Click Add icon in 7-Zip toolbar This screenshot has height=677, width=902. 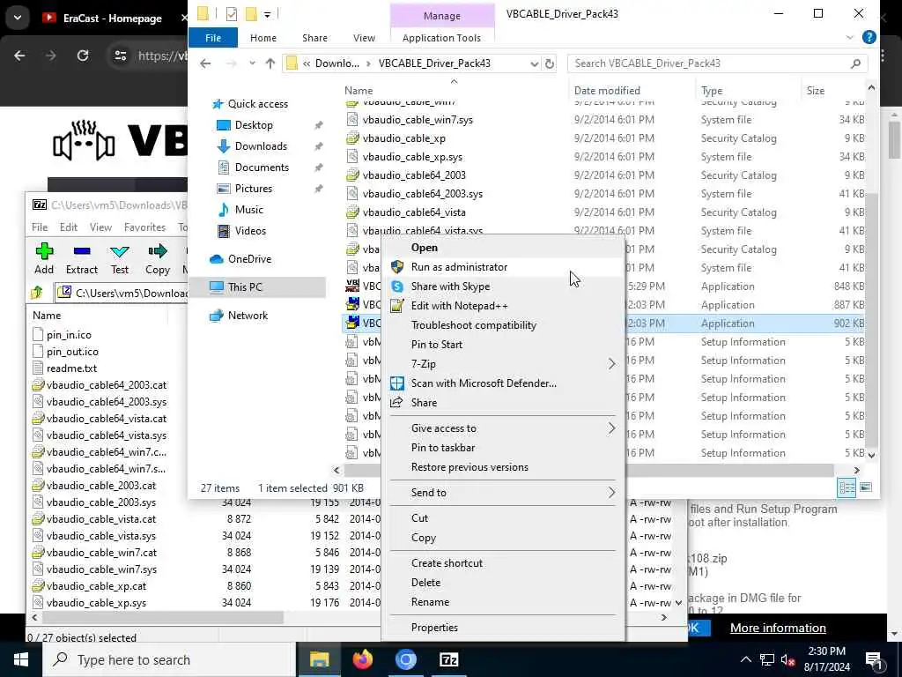point(44,251)
